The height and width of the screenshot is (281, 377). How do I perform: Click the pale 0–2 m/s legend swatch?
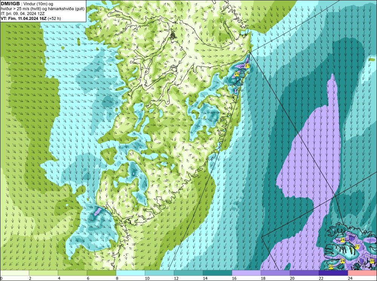[14, 273]
